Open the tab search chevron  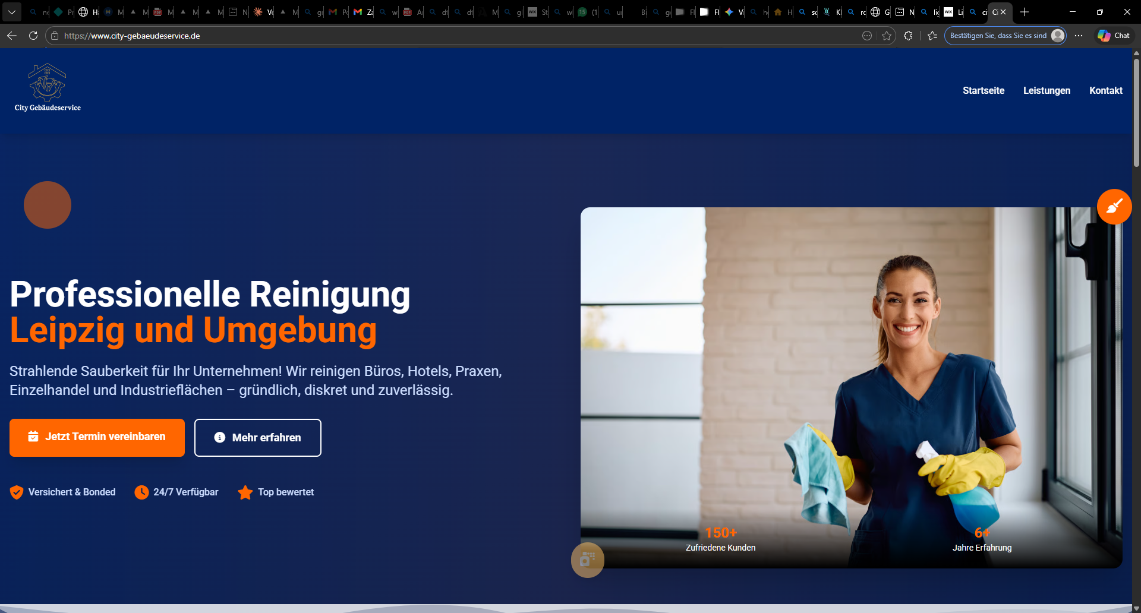point(12,12)
